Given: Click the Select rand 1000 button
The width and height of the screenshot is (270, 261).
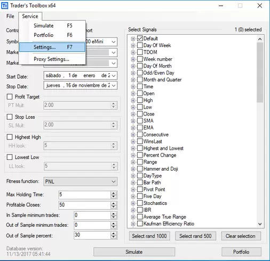Looking at the screenshot, I should [x=149, y=236].
